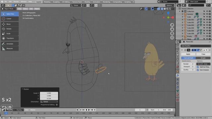The image size is (212, 119).
Task: Switch to Sculpting workspace tab
Action: pos(56,2)
